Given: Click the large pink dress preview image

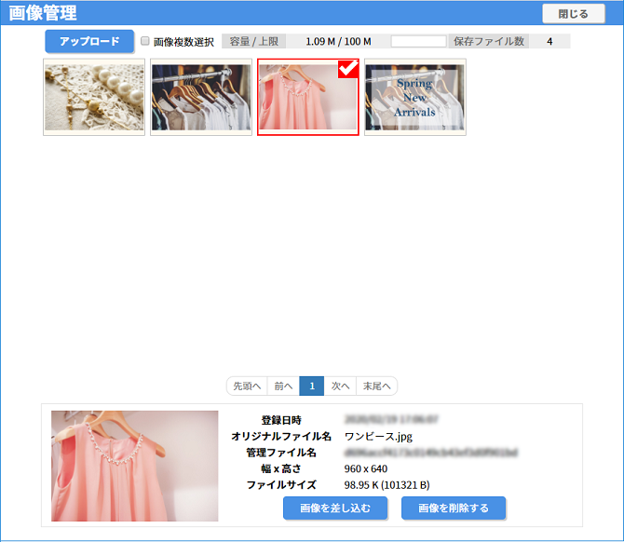Looking at the screenshot, I should point(134,466).
